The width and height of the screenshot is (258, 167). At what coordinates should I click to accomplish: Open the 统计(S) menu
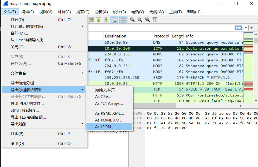click(119, 12)
